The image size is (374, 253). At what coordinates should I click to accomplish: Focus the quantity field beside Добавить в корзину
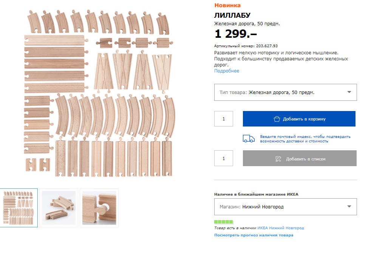[224, 119]
